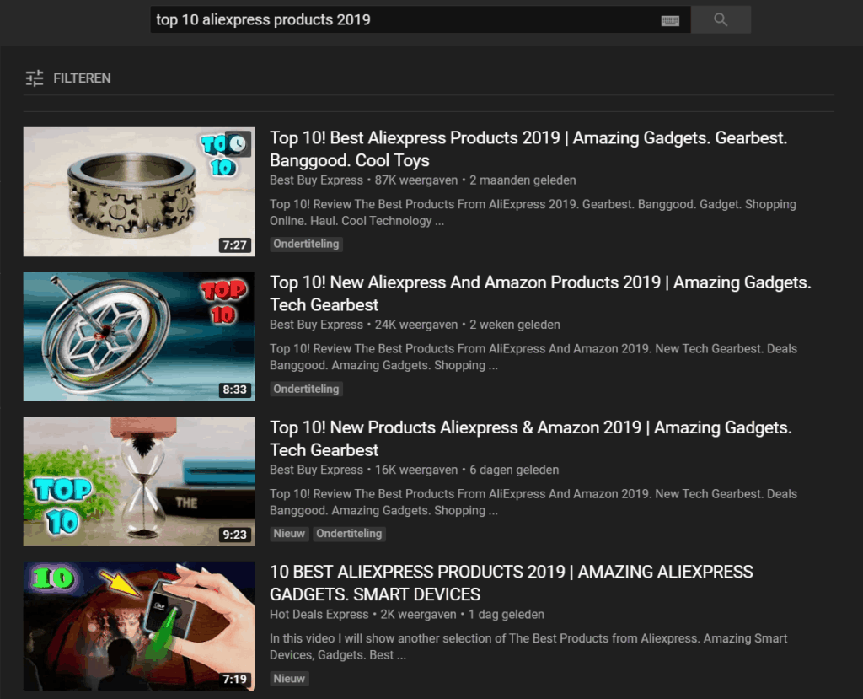Click Ondertiteling badge under 24K weergaven video
This screenshot has height=699, width=863.
coord(306,389)
